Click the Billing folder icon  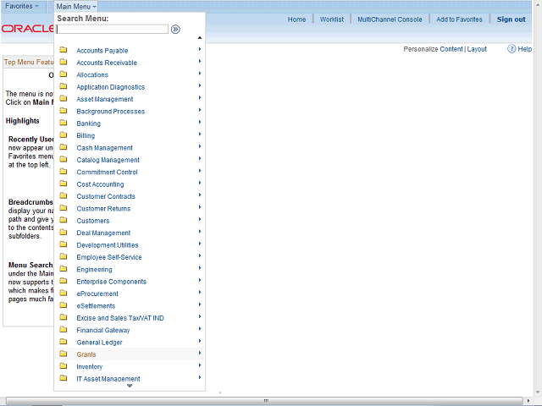pos(64,134)
